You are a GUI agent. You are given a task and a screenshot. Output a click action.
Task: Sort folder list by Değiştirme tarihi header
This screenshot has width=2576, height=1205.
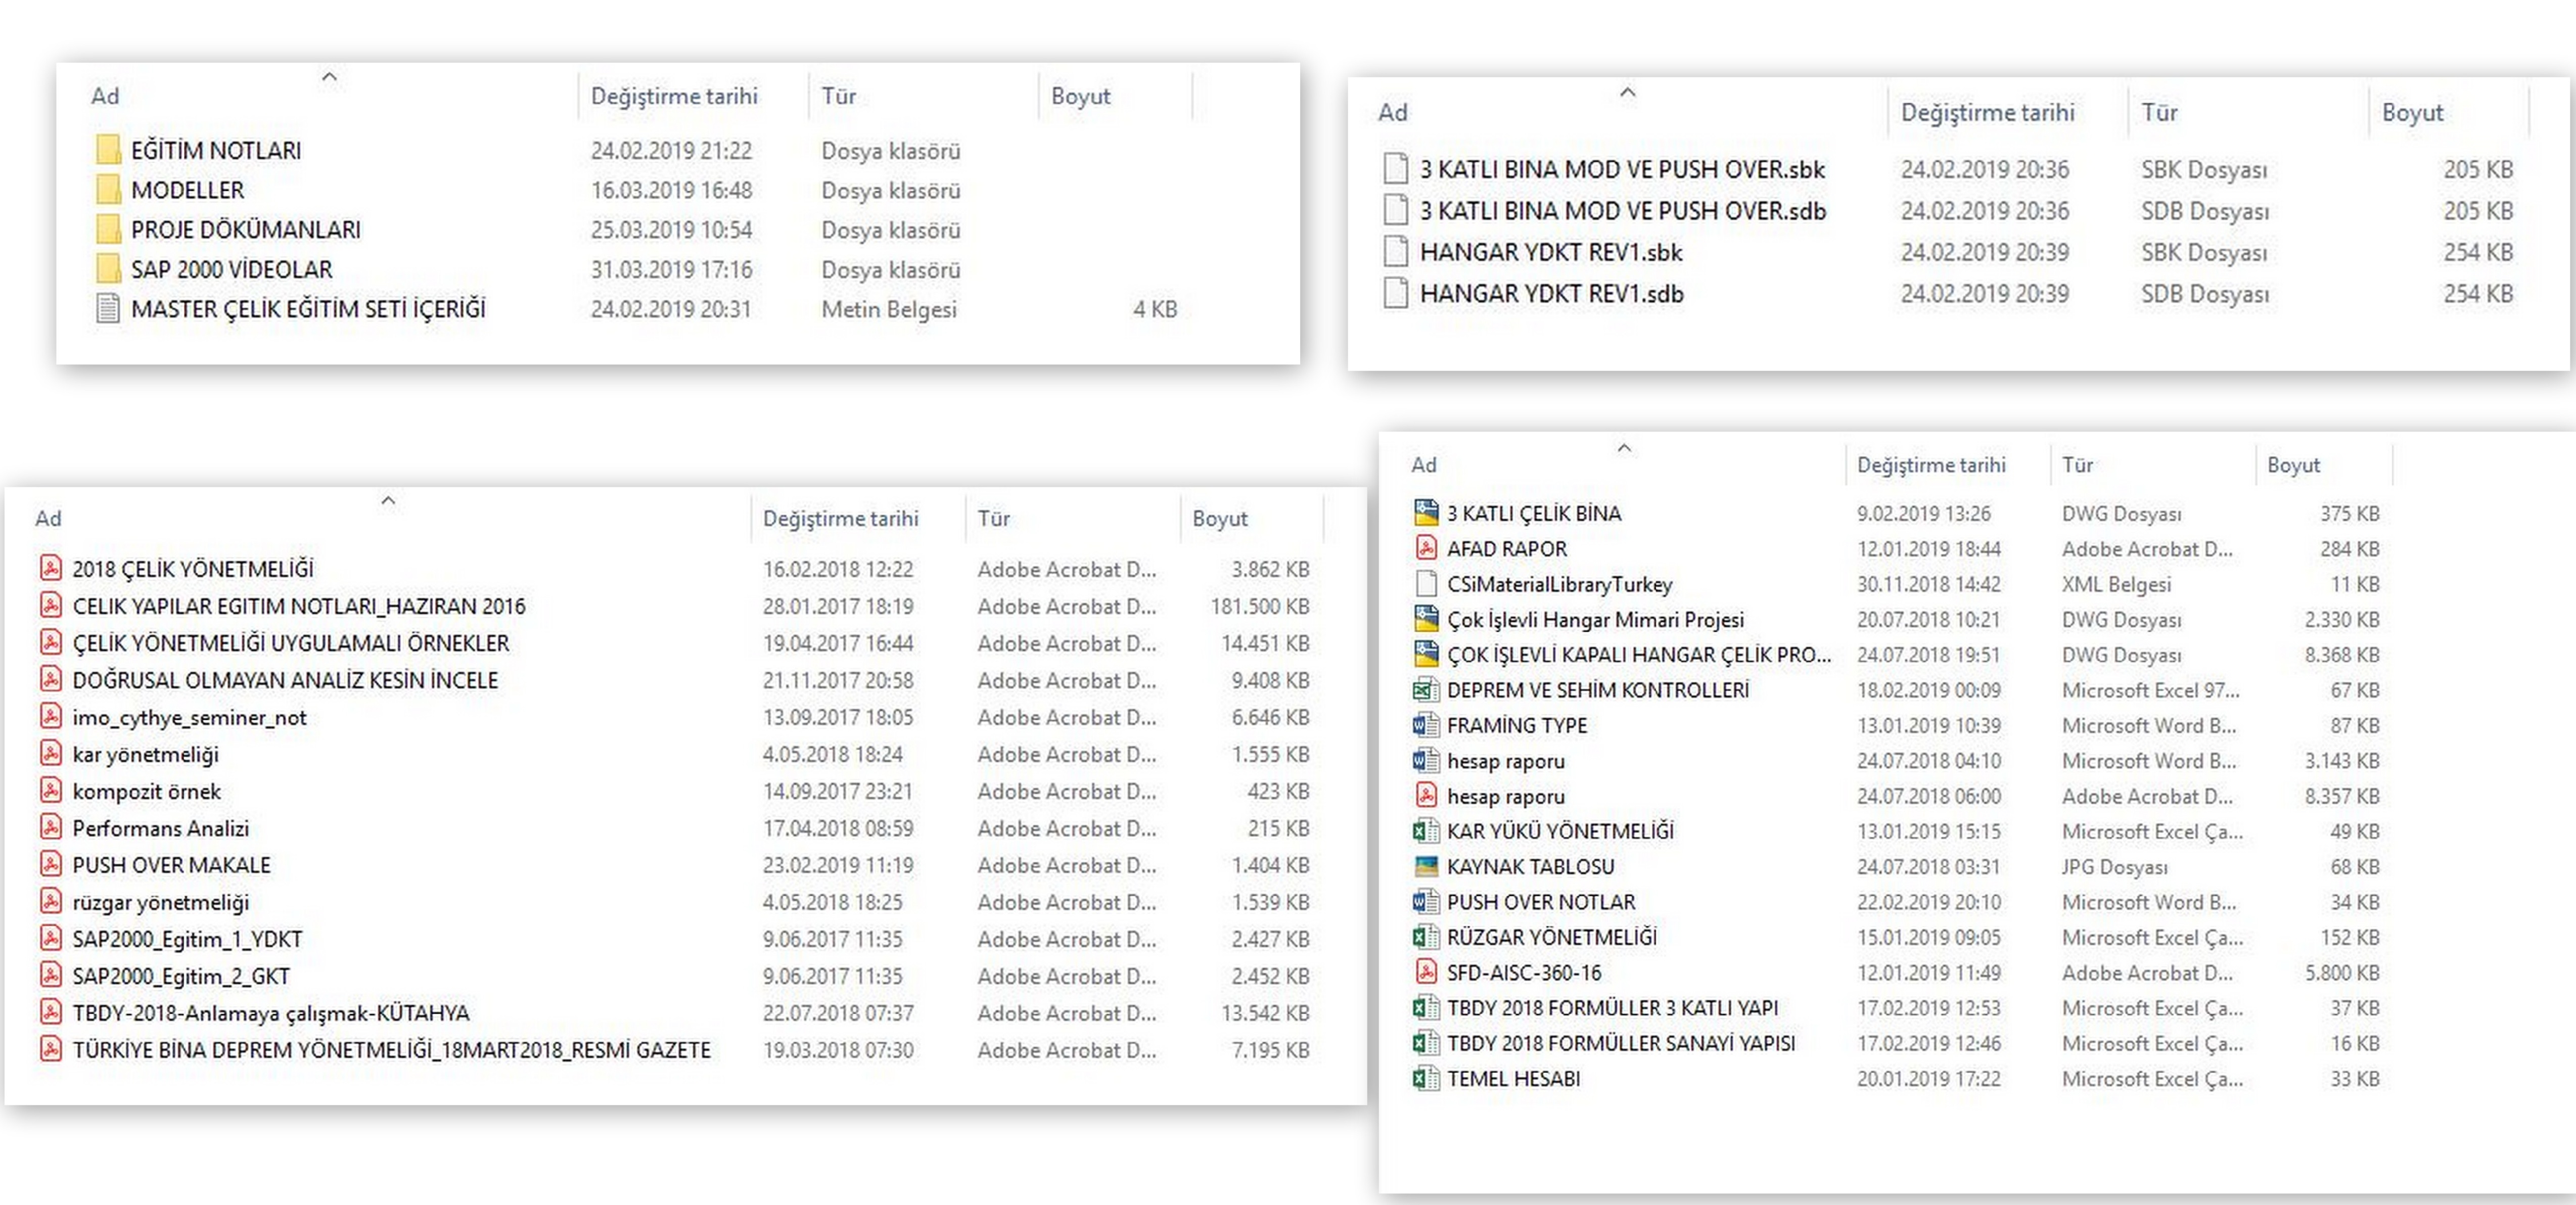pos(674,96)
